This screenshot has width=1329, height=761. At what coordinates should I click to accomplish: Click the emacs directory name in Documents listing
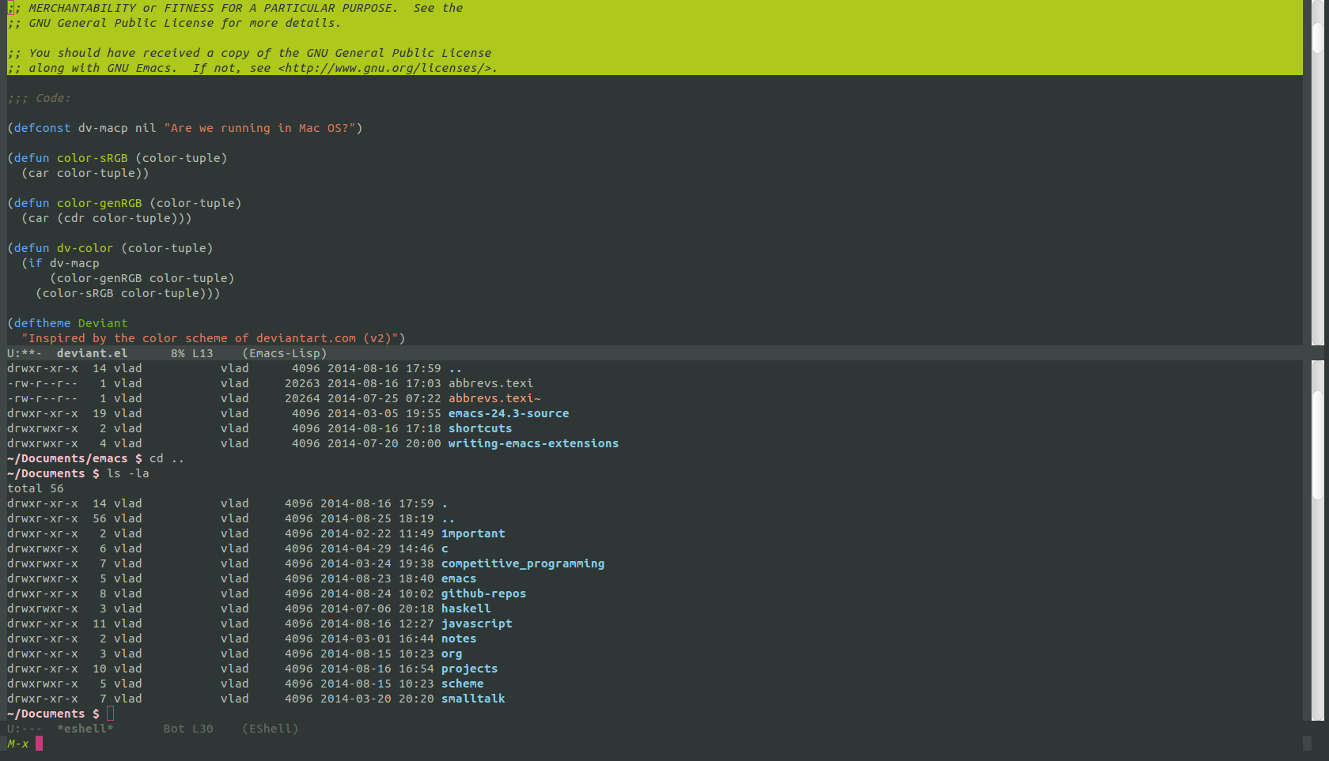[459, 578]
